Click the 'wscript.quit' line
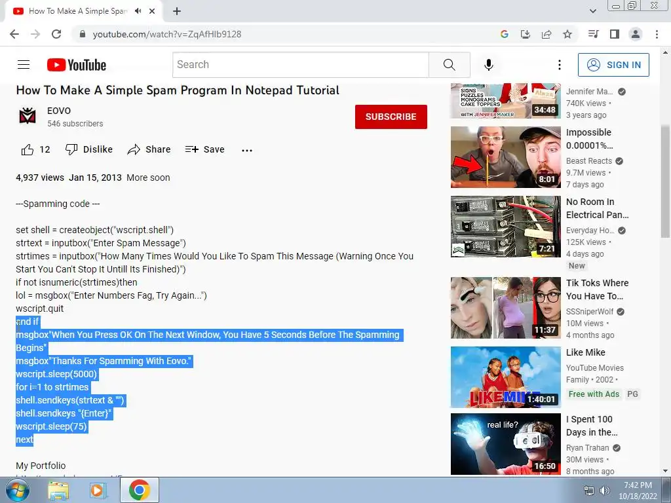Screen dimensions: 671x503 coord(39,309)
